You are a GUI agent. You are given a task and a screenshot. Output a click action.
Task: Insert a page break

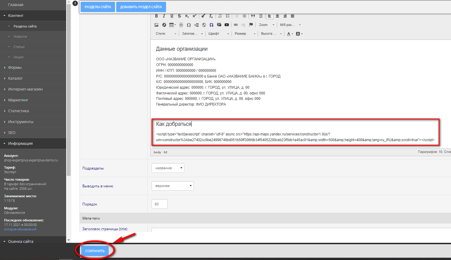197,25
